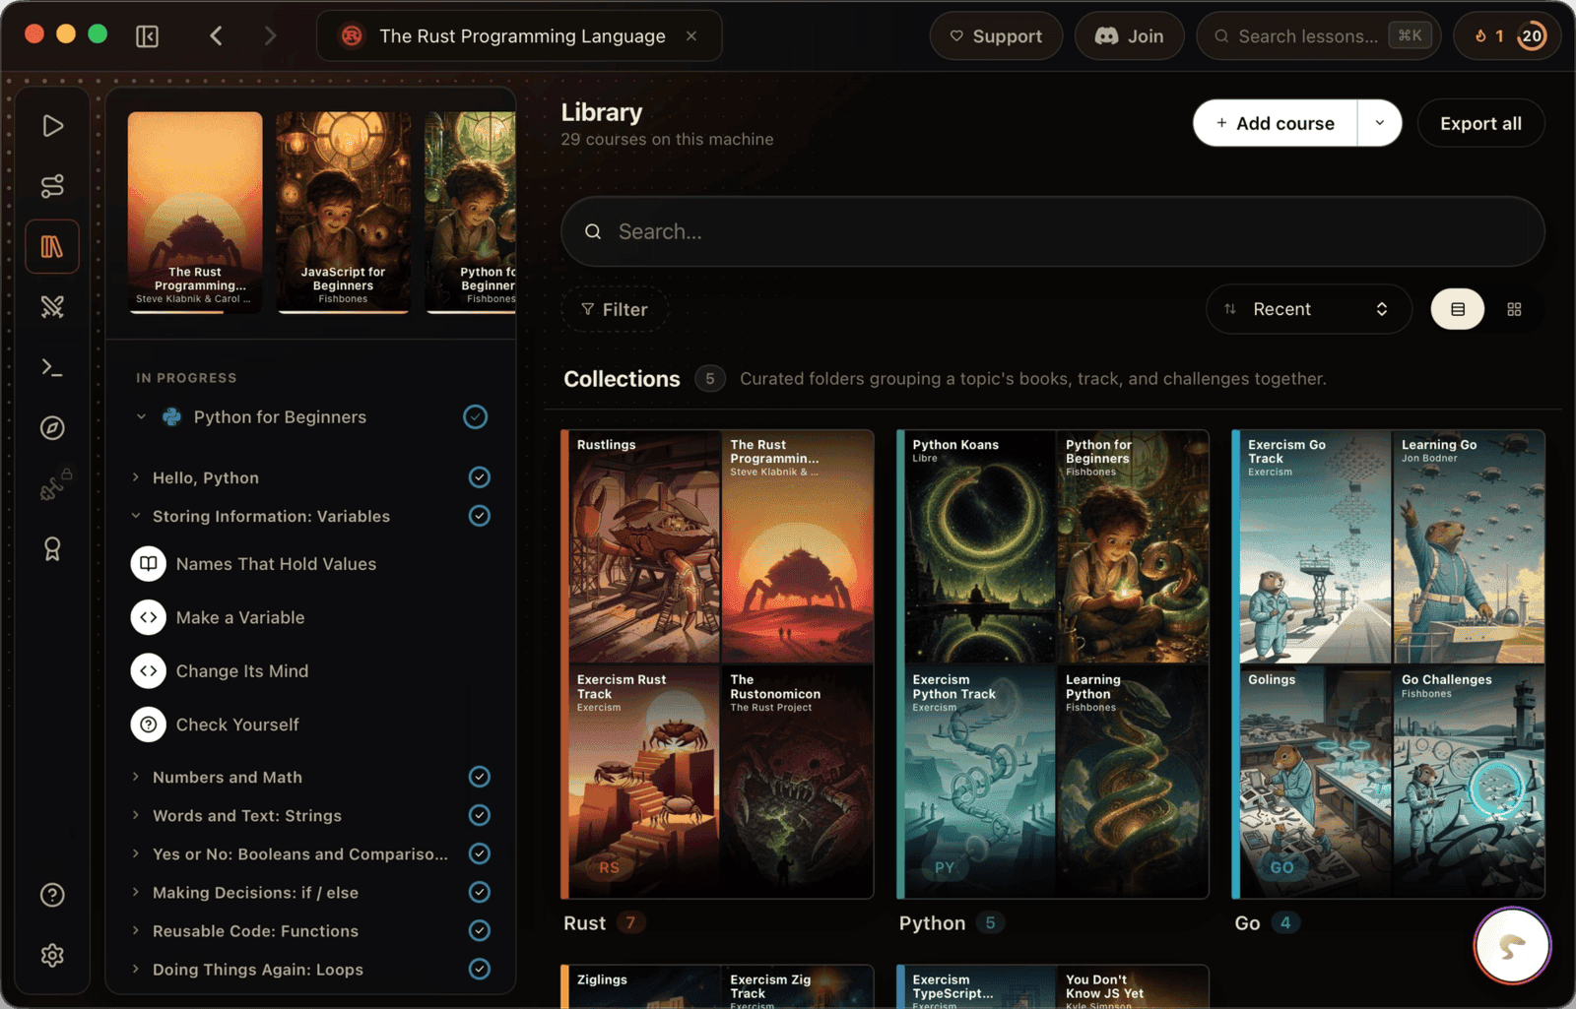Image resolution: width=1576 pixels, height=1009 pixels.
Task: Toggle Storing Information: Variables completion check
Action: 480,516
